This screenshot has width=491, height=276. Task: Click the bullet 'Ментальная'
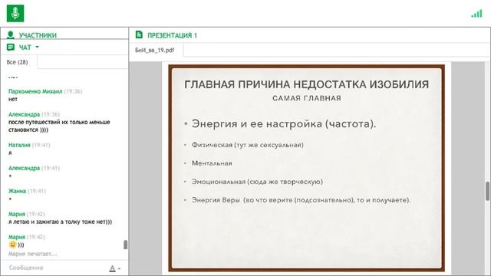pos(212,163)
